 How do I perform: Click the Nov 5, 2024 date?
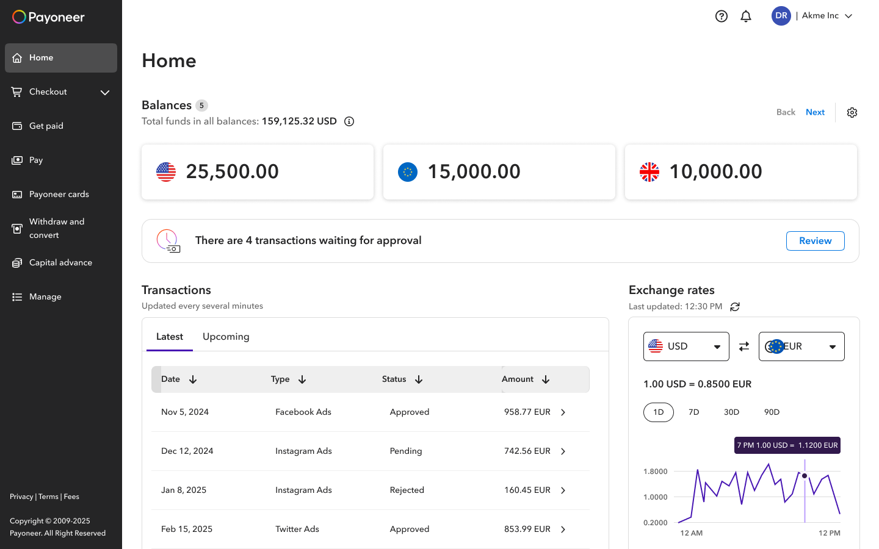(185, 412)
